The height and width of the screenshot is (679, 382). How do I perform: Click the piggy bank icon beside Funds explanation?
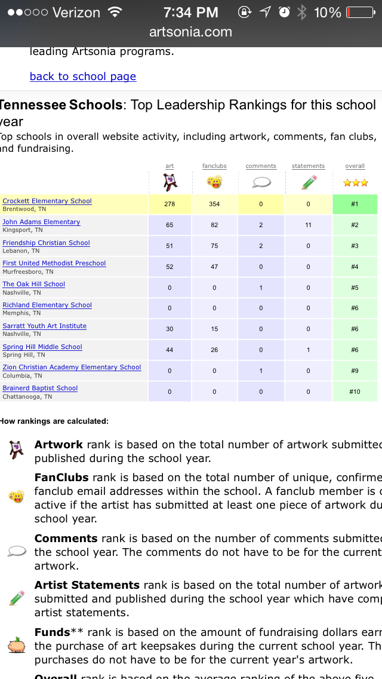click(x=17, y=646)
